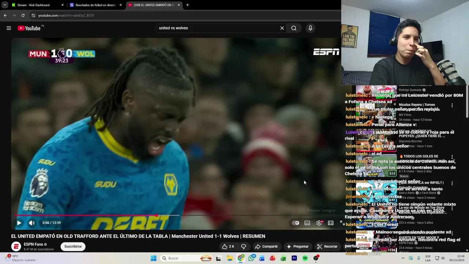Screen dimensions: 469x264
Task: Open the YouTube hamburger guide menu
Action: (x=9, y=28)
